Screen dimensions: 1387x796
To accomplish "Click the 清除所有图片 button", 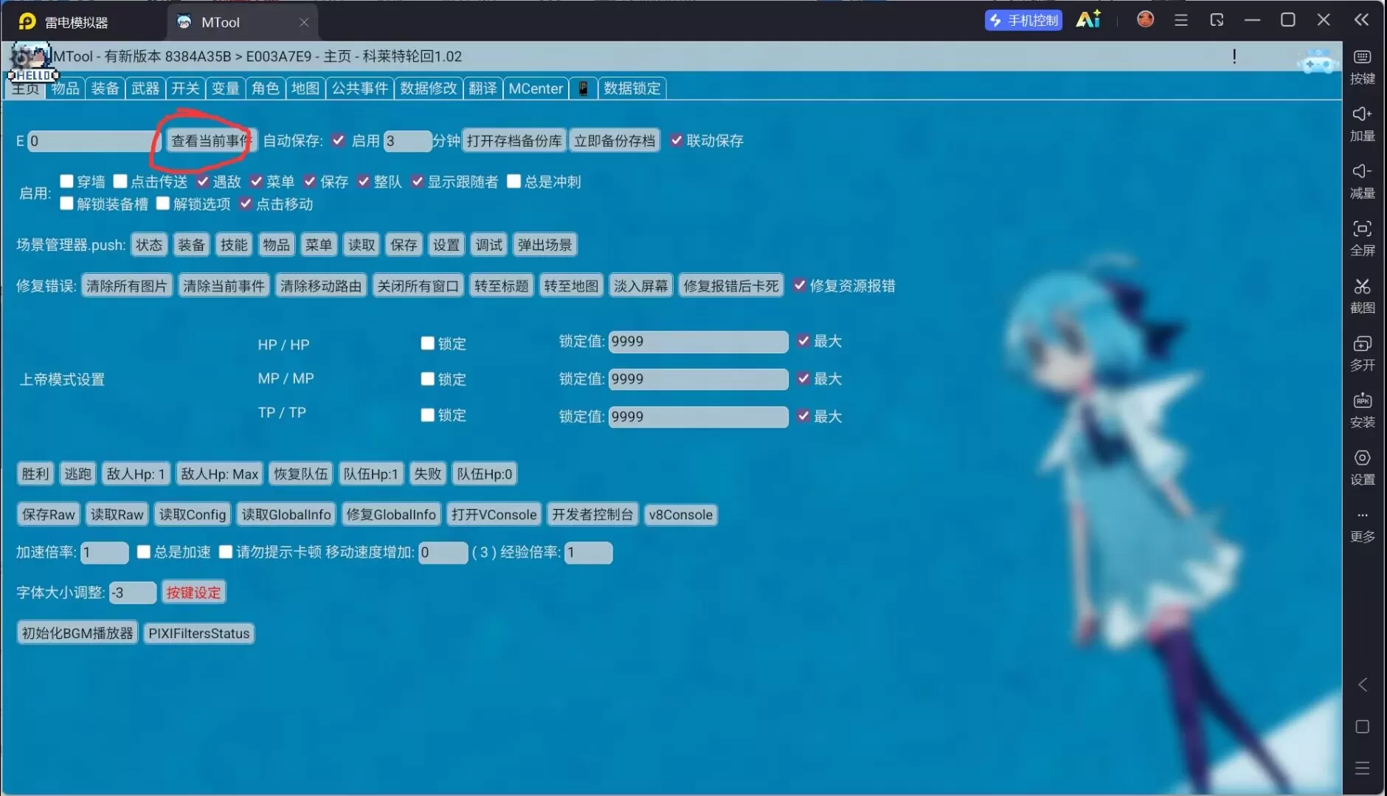I will 127,285.
